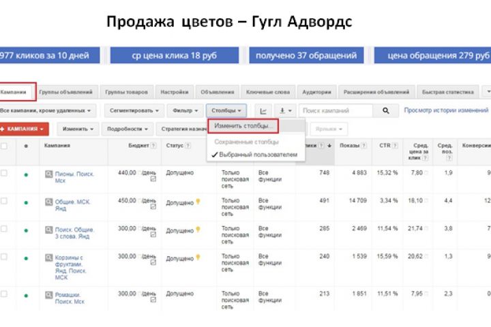Click search campaign icon for Корзины с фруктами
This screenshot has width=491, height=327.
(48, 258)
